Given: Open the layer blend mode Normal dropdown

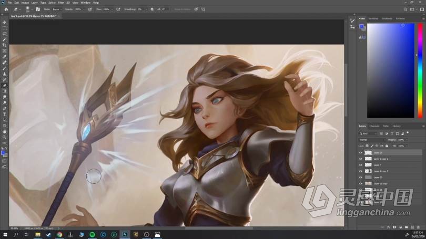Looking at the screenshot, I should (372, 140).
